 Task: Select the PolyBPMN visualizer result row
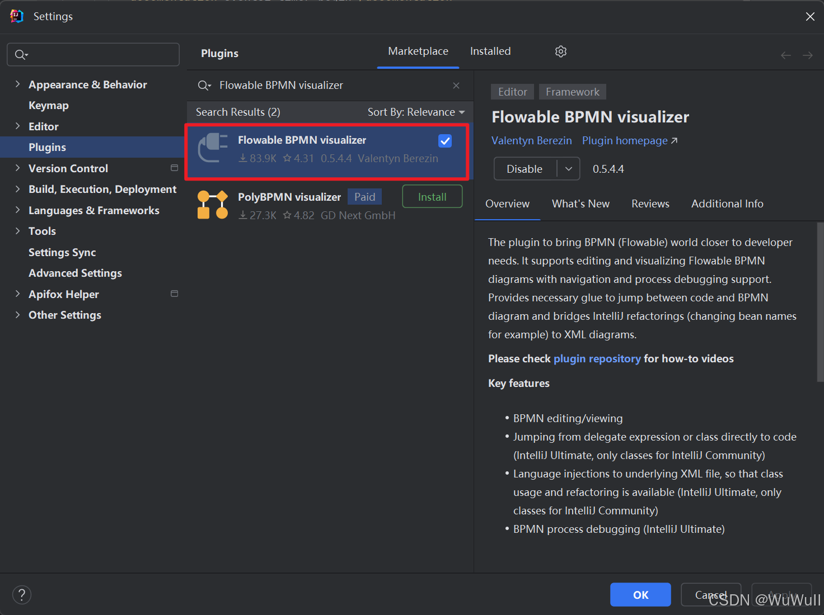[330, 205]
